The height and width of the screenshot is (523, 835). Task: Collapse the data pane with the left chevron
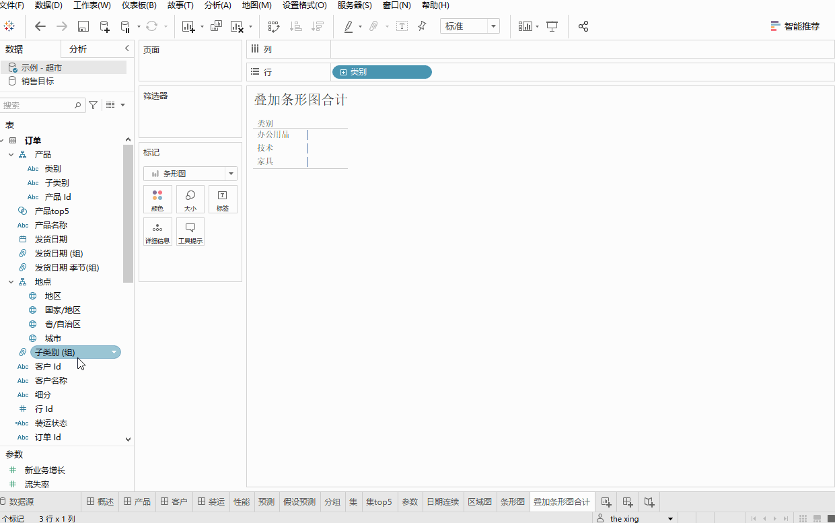[127, 48]
